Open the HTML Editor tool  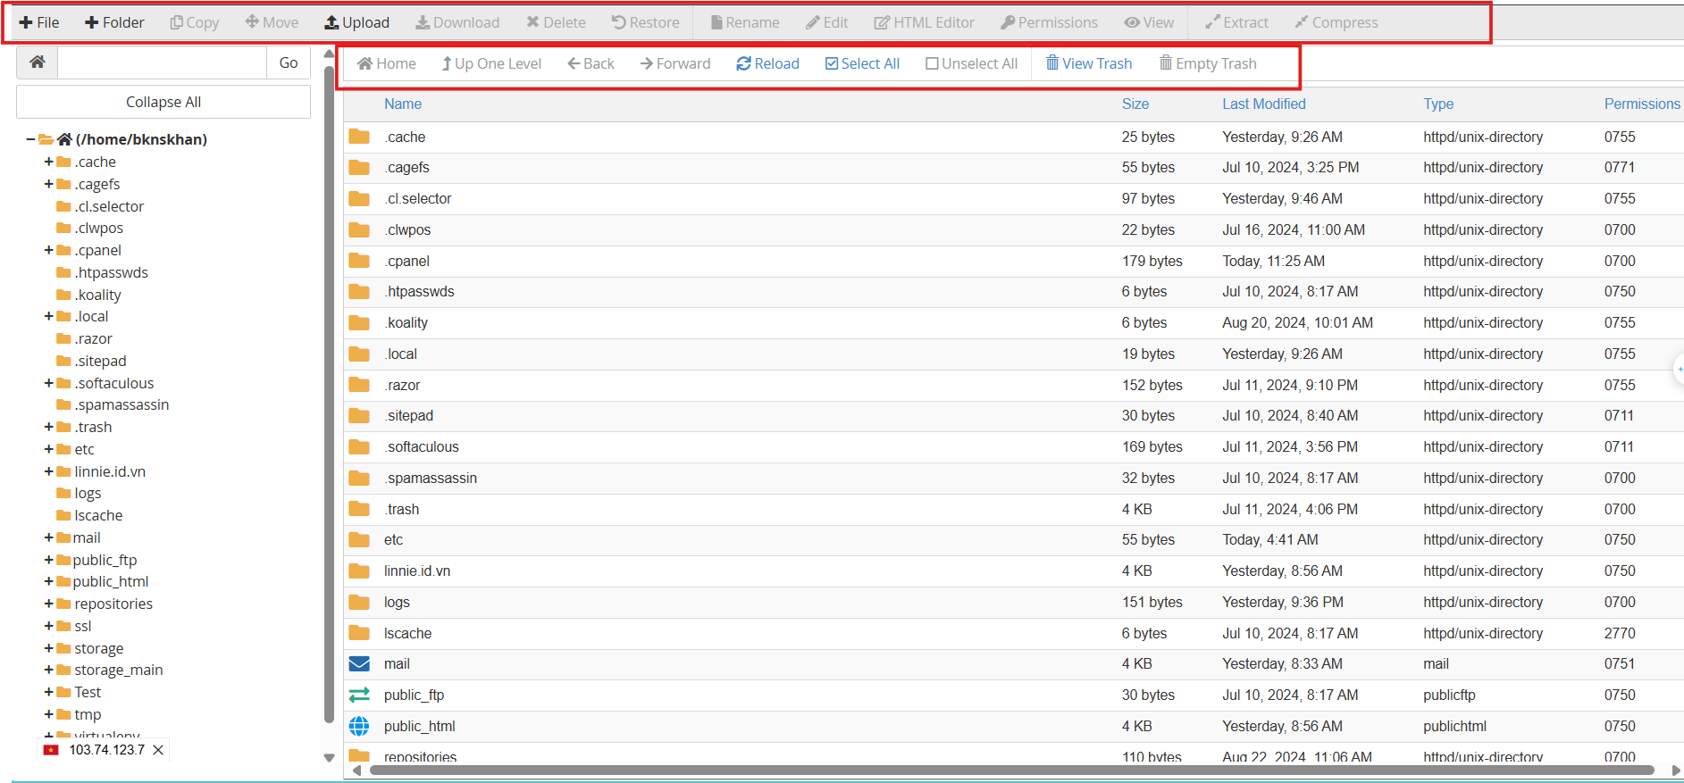[924, 22]
